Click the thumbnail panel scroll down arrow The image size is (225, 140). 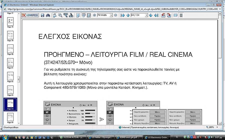19,123
